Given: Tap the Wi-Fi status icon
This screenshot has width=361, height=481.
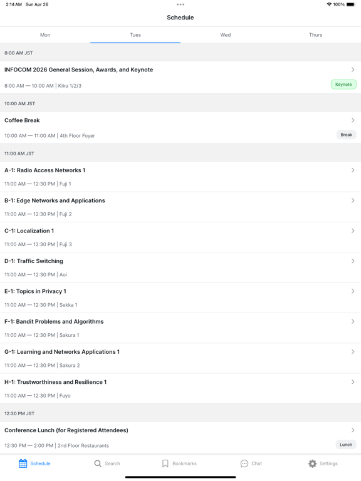Looking at the screenshot, I should coord(329,4).
